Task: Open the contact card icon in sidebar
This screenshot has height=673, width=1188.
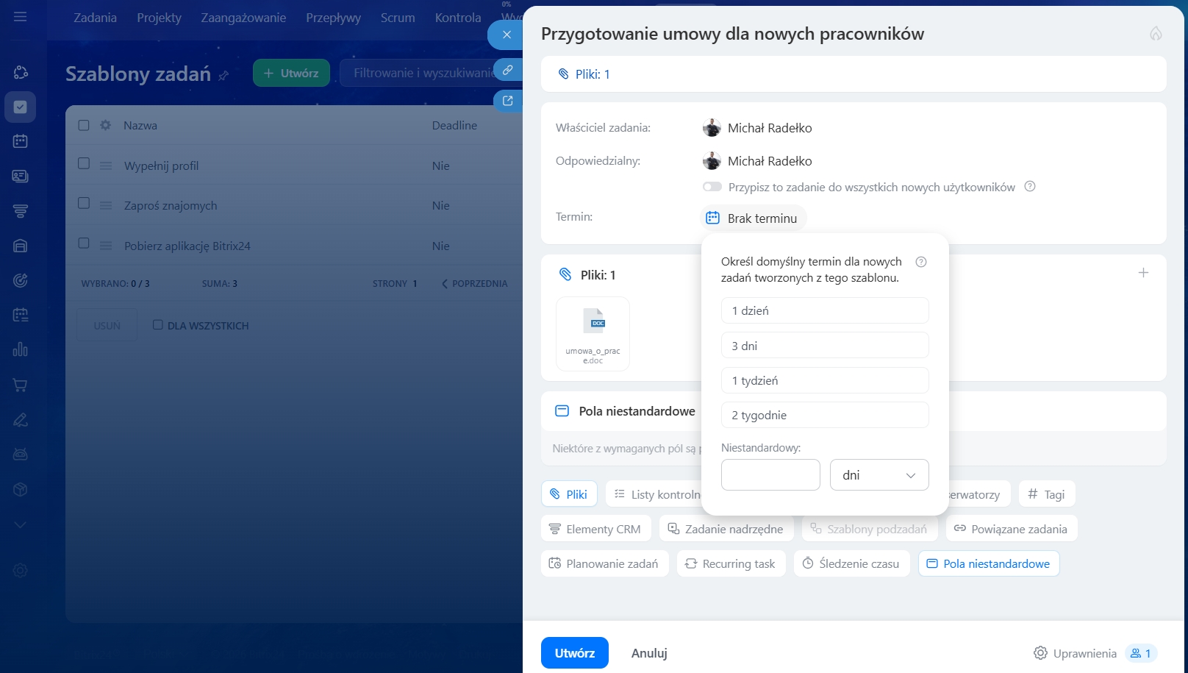Action: 21,176
